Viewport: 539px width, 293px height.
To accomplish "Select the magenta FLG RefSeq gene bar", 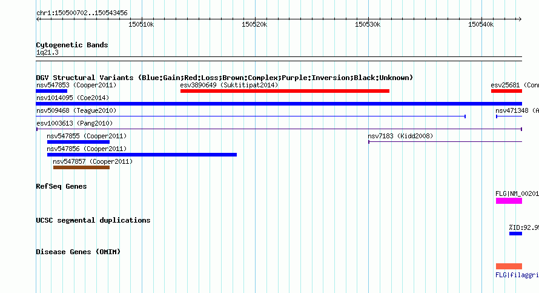I will pyautogui.click(x=509, y=201).
